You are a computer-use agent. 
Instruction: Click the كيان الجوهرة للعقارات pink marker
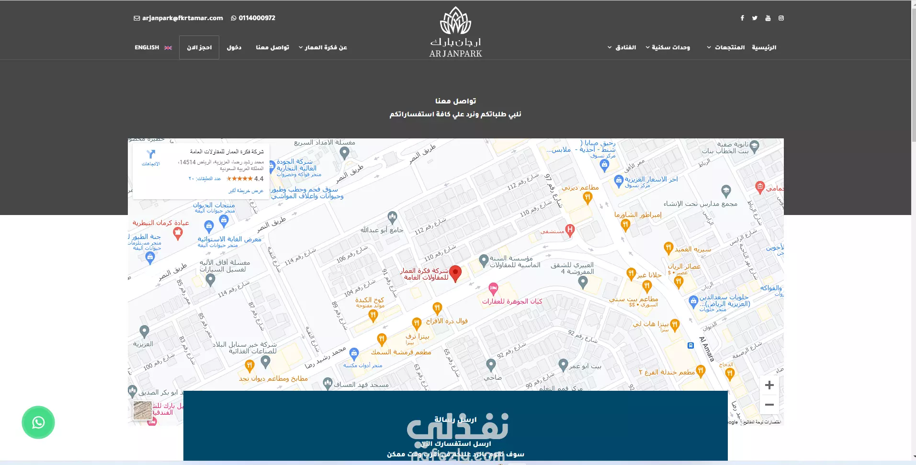(x=493, y=289)
